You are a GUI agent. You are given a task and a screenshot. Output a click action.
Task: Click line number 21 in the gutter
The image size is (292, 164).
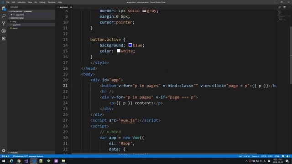(x=65, y=86)
